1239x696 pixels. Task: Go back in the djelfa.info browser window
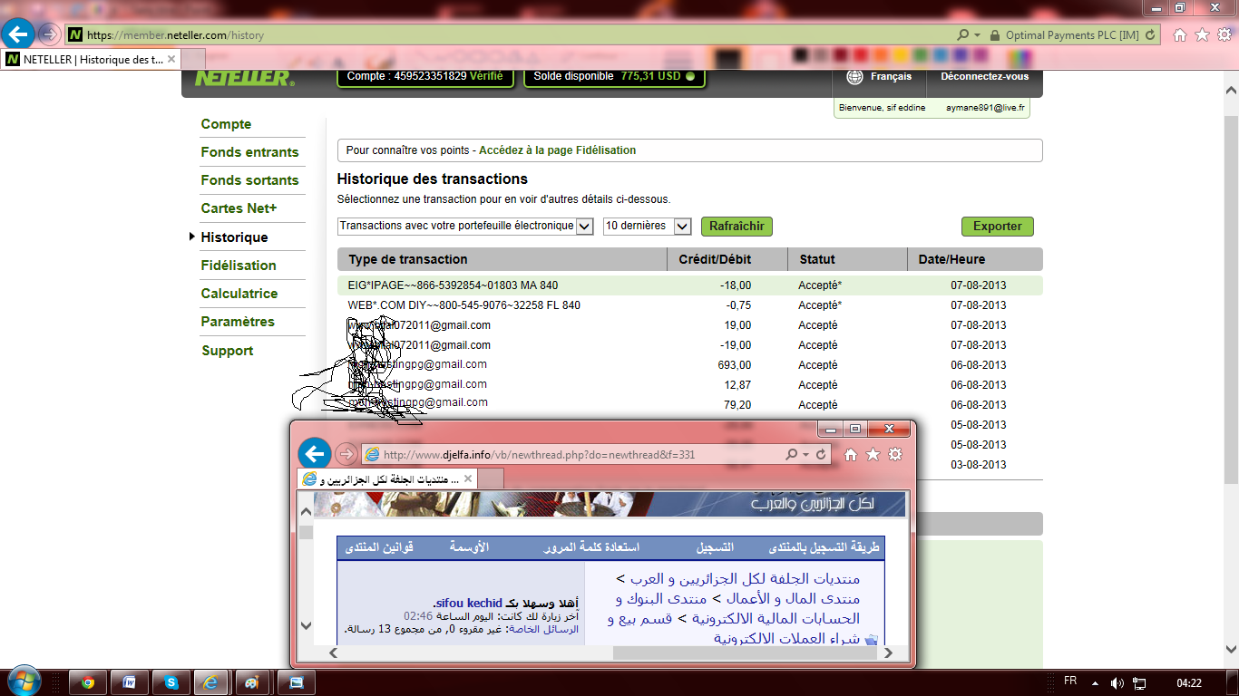pyautogui.click(x=314, y=454)
